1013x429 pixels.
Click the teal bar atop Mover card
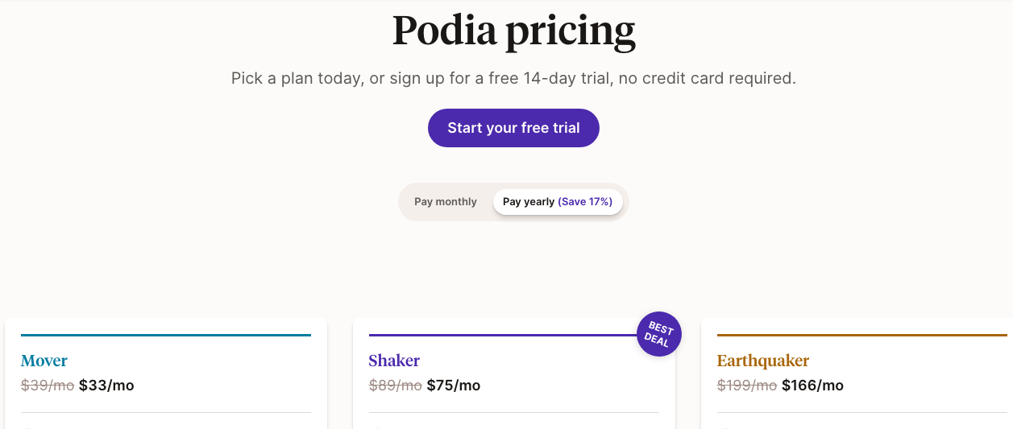[x=166, y=335]
